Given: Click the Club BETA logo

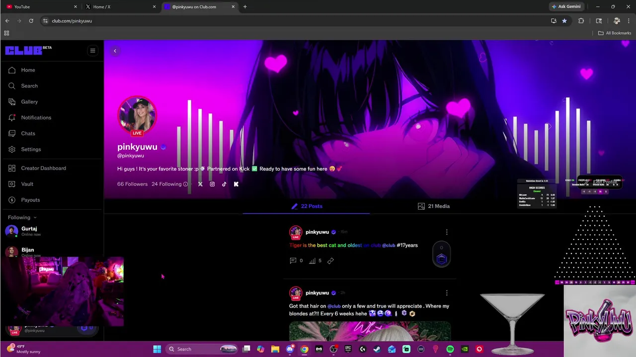Looking at the screenshot, I should point(28,50).
